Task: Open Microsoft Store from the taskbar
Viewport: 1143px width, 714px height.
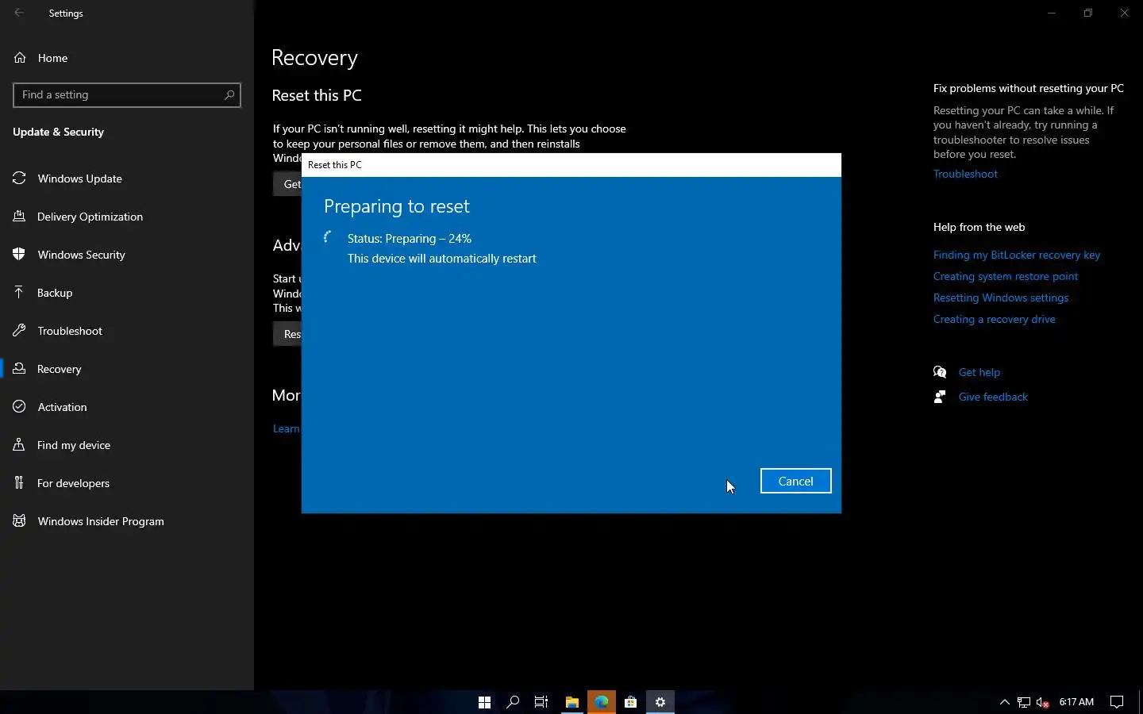Action: tap(630, 701)
